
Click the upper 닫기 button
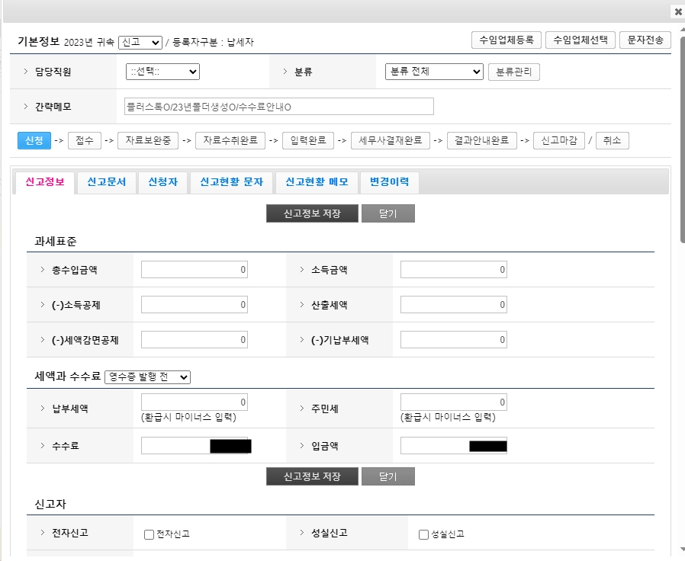388,213
